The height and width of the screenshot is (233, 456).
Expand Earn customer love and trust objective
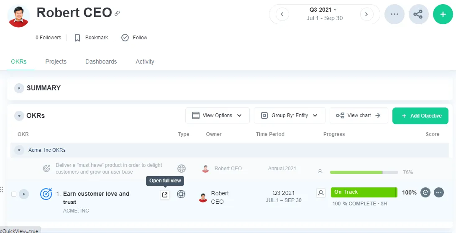[24, 194]
